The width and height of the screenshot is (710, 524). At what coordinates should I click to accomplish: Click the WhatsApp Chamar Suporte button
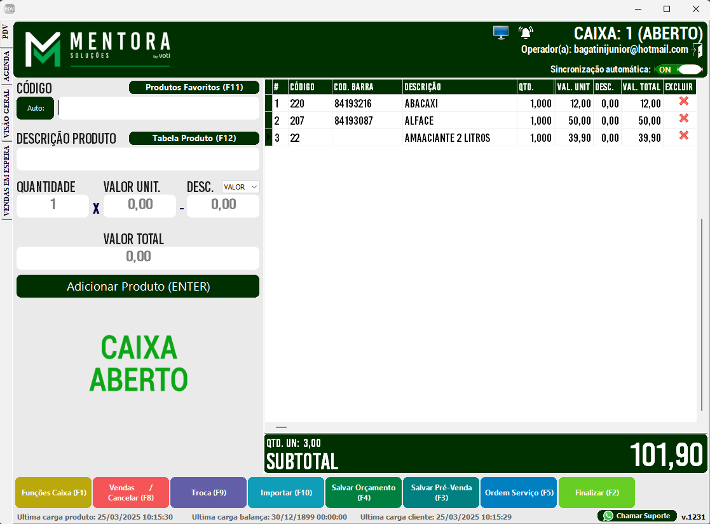pos(636,515)
